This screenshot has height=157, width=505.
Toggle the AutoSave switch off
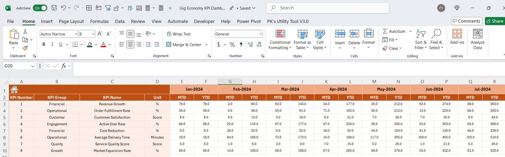40,8
